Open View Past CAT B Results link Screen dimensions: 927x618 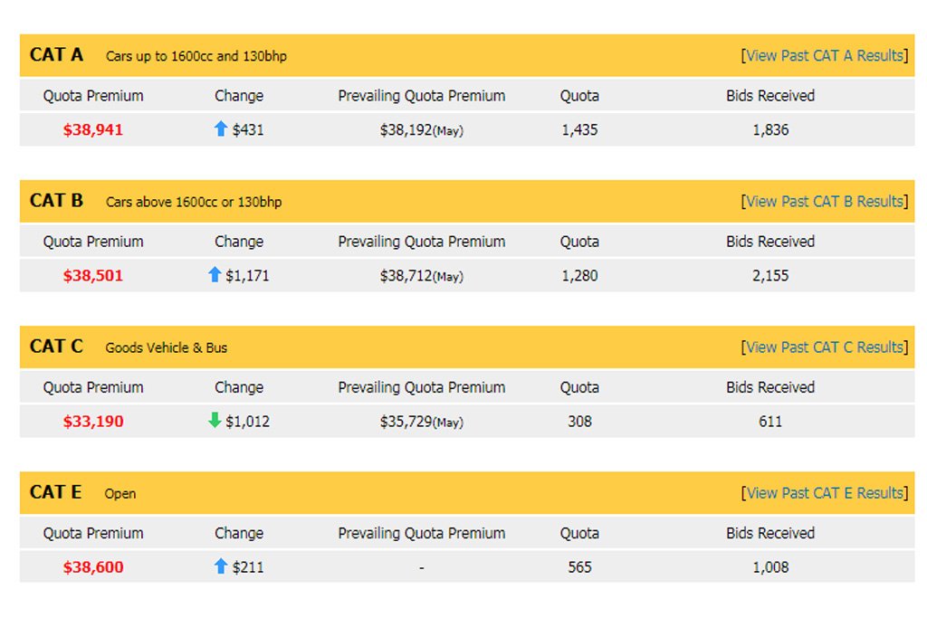click(x=825, y=202)
